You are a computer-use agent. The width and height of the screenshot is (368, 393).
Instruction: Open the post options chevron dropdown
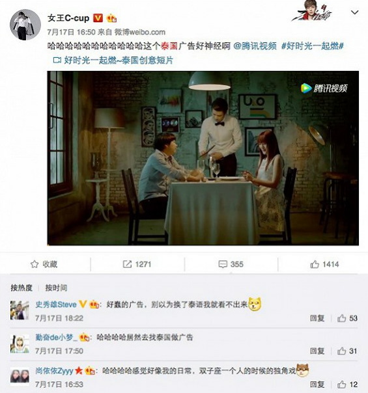(354, 12)
